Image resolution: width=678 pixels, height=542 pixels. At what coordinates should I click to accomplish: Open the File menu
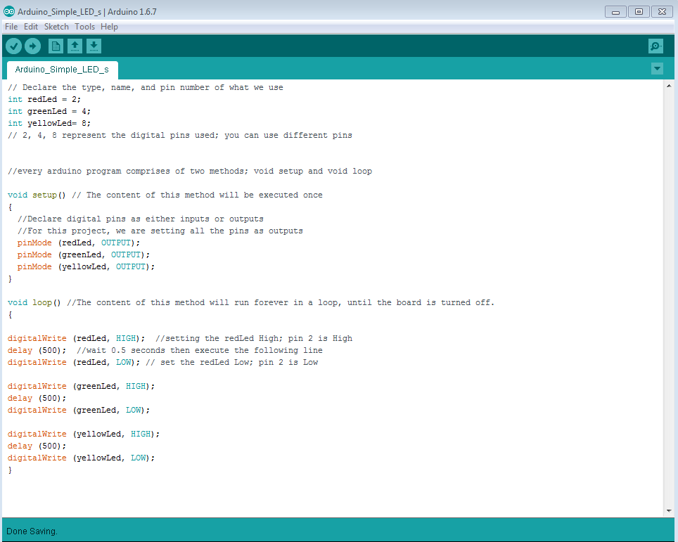click(x=11, y=27)
